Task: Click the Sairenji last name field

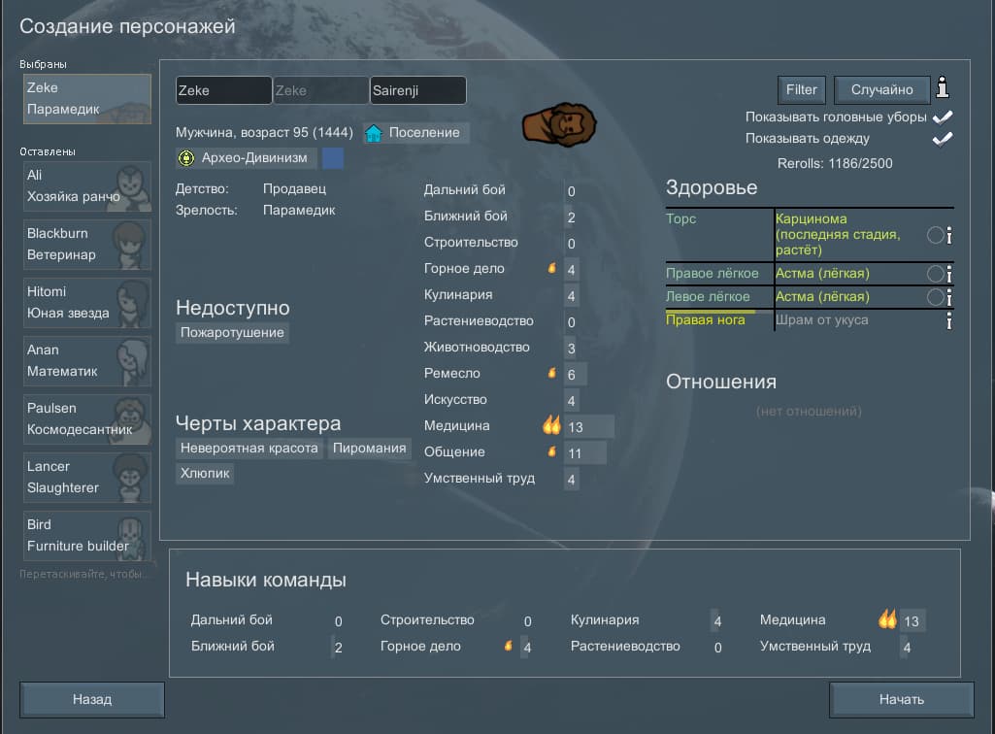Action: tap(417, 90)
